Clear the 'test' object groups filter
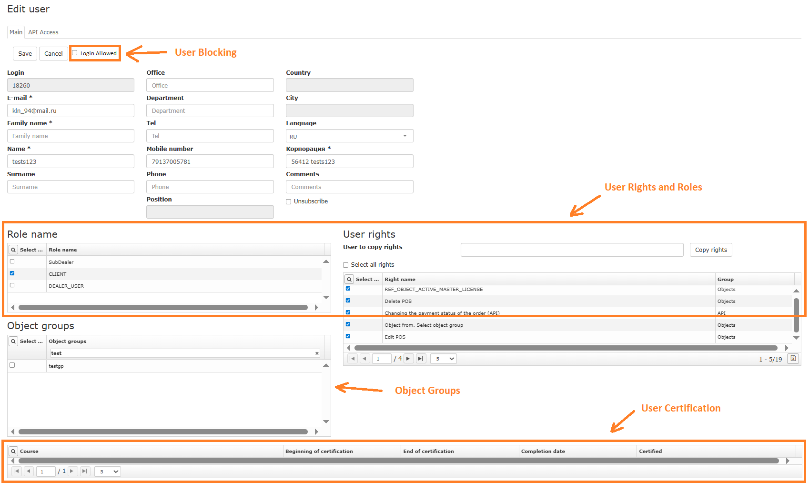Viewport: 809px width, 492px height. [317, 353]
